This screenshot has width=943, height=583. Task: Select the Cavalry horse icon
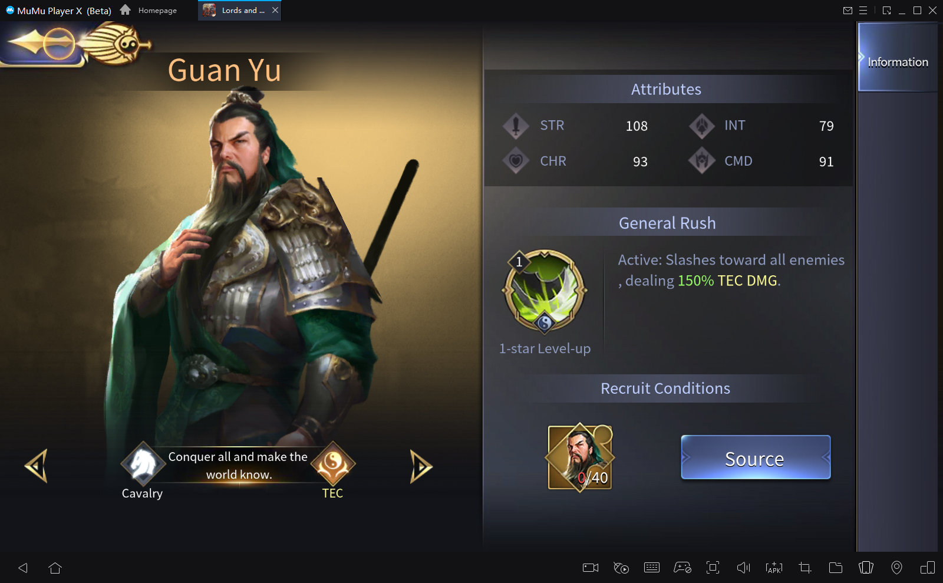[143, 464]
